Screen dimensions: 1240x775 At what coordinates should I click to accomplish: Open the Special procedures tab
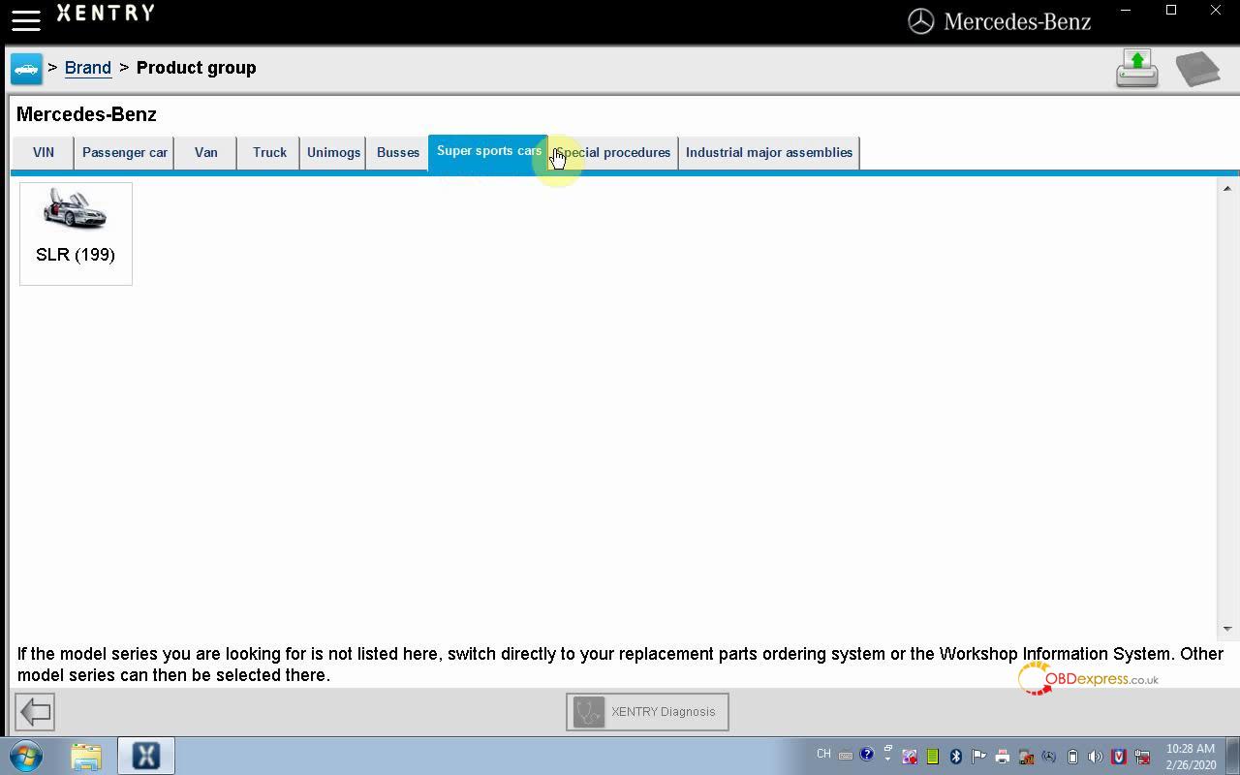click(613, 152)
